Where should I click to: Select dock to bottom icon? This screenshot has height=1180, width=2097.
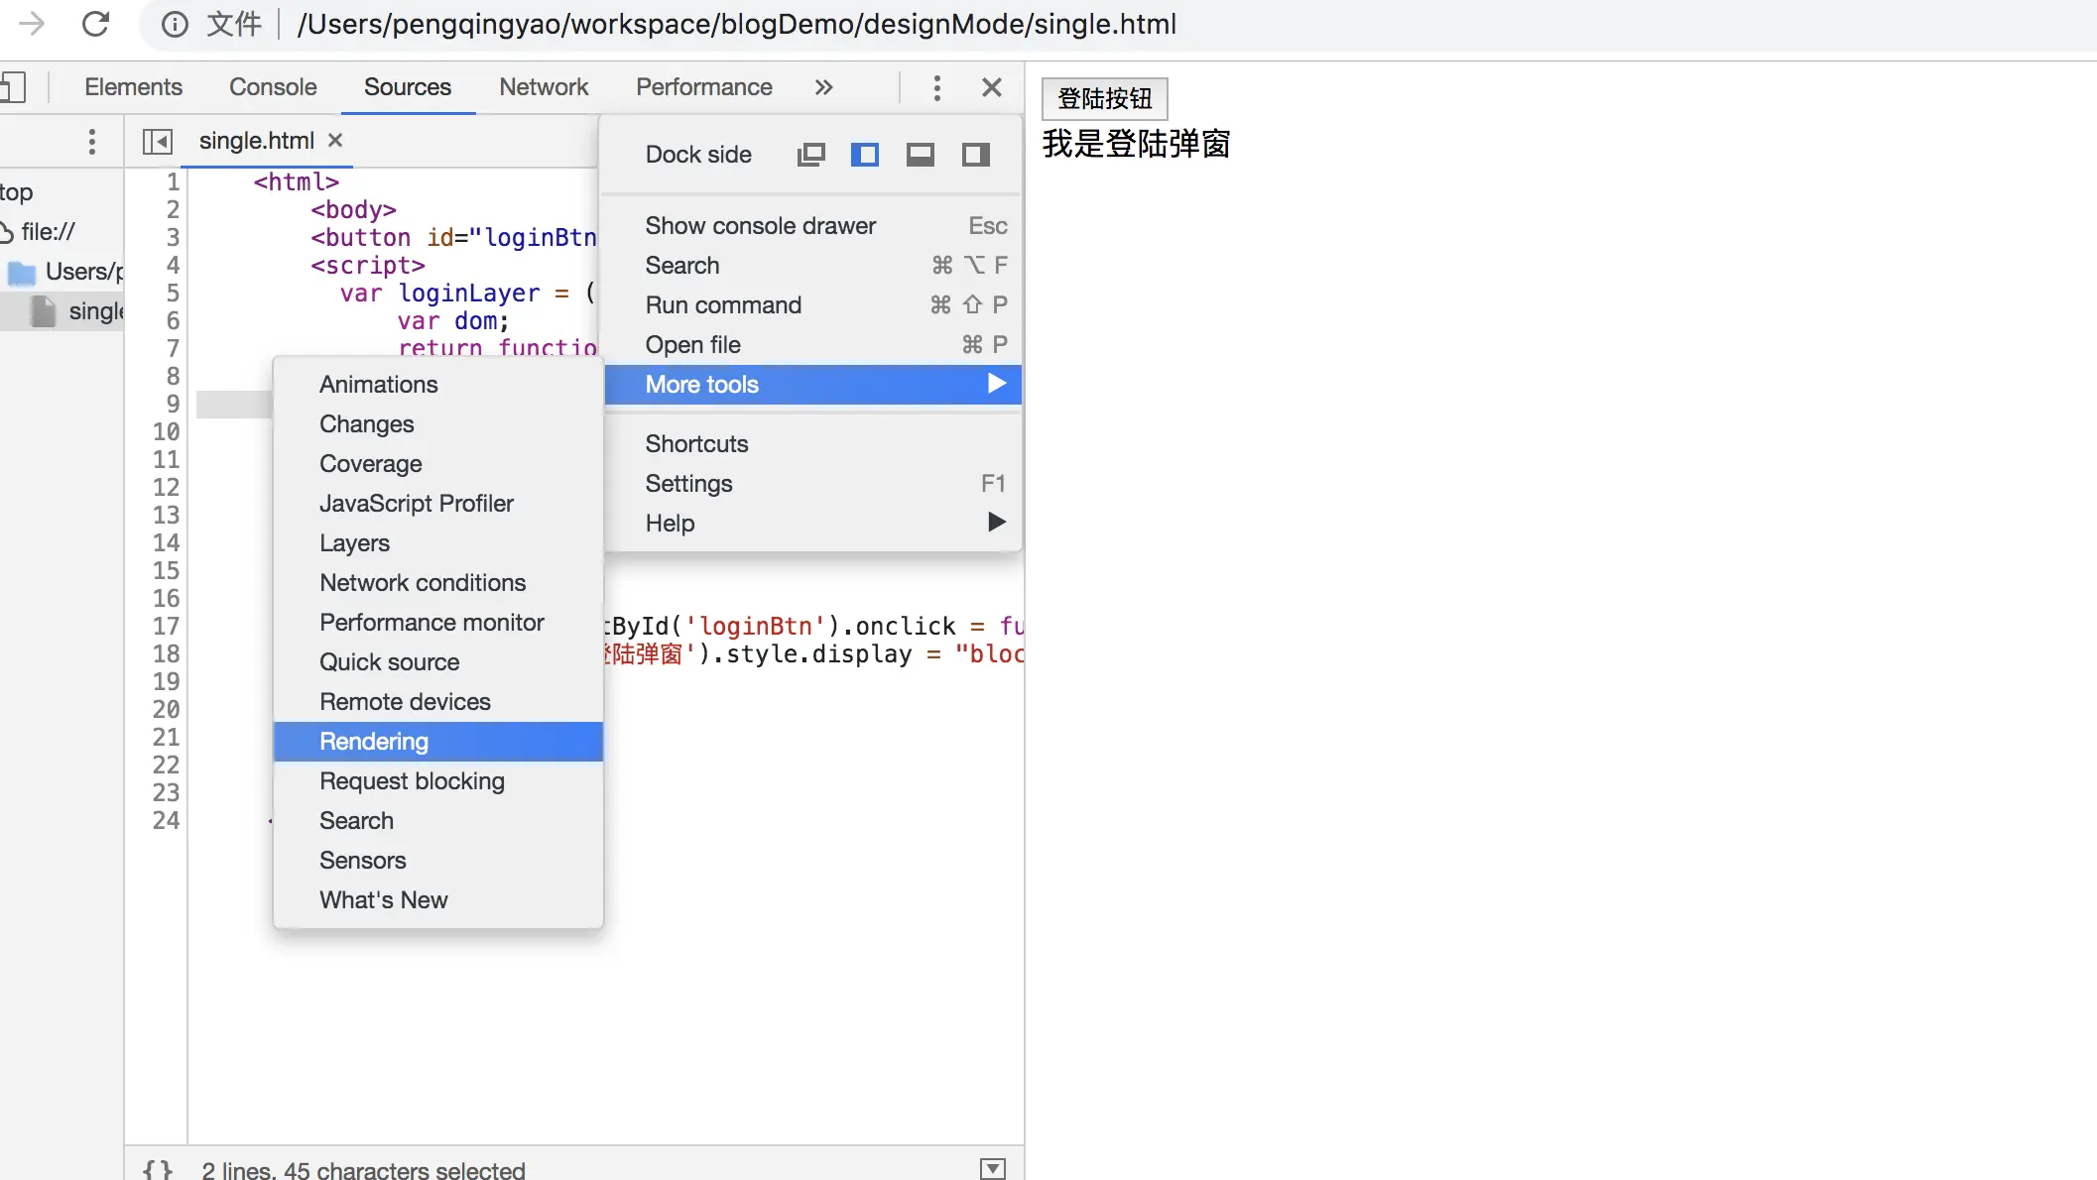coord(921,155)
